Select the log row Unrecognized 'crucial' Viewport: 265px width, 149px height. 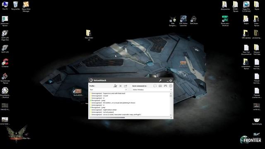(x=100, y=96)
